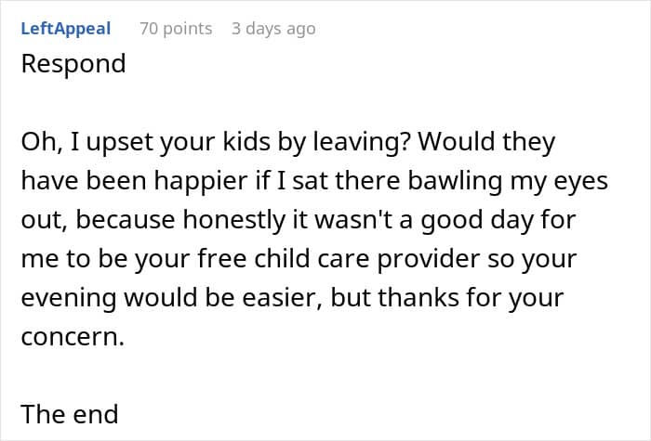Image resolution: width=651 pixels, height=441 pixels.
Task: Click the 3 days ago timestamp
Action: 273,29
